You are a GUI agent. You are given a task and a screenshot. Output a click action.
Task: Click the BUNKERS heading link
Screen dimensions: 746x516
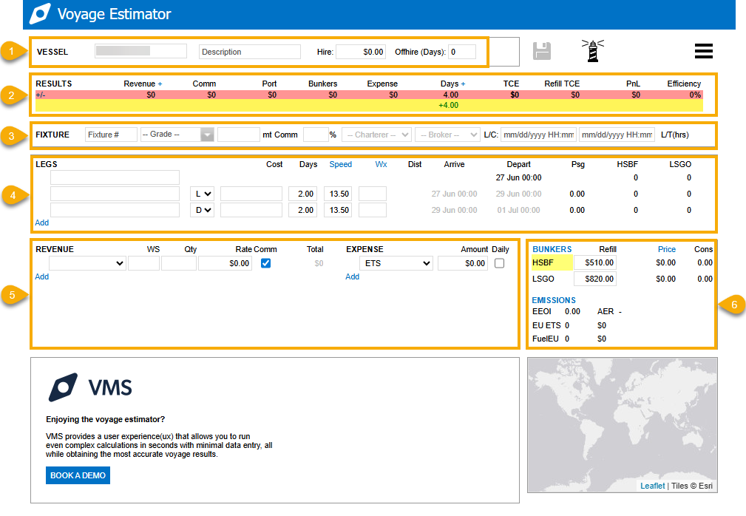tap(552, 249)
